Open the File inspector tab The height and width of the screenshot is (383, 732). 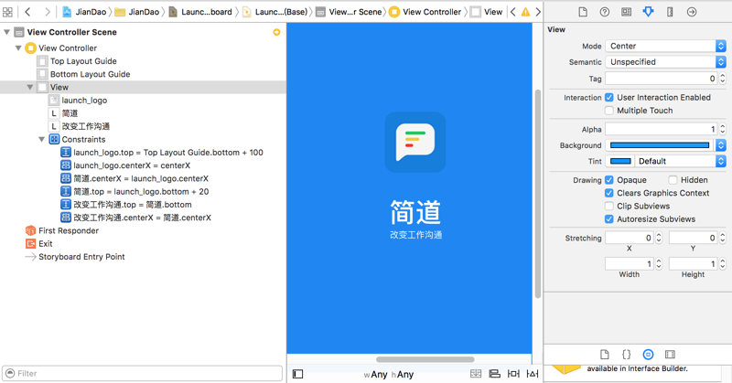[x=583, y=12]
